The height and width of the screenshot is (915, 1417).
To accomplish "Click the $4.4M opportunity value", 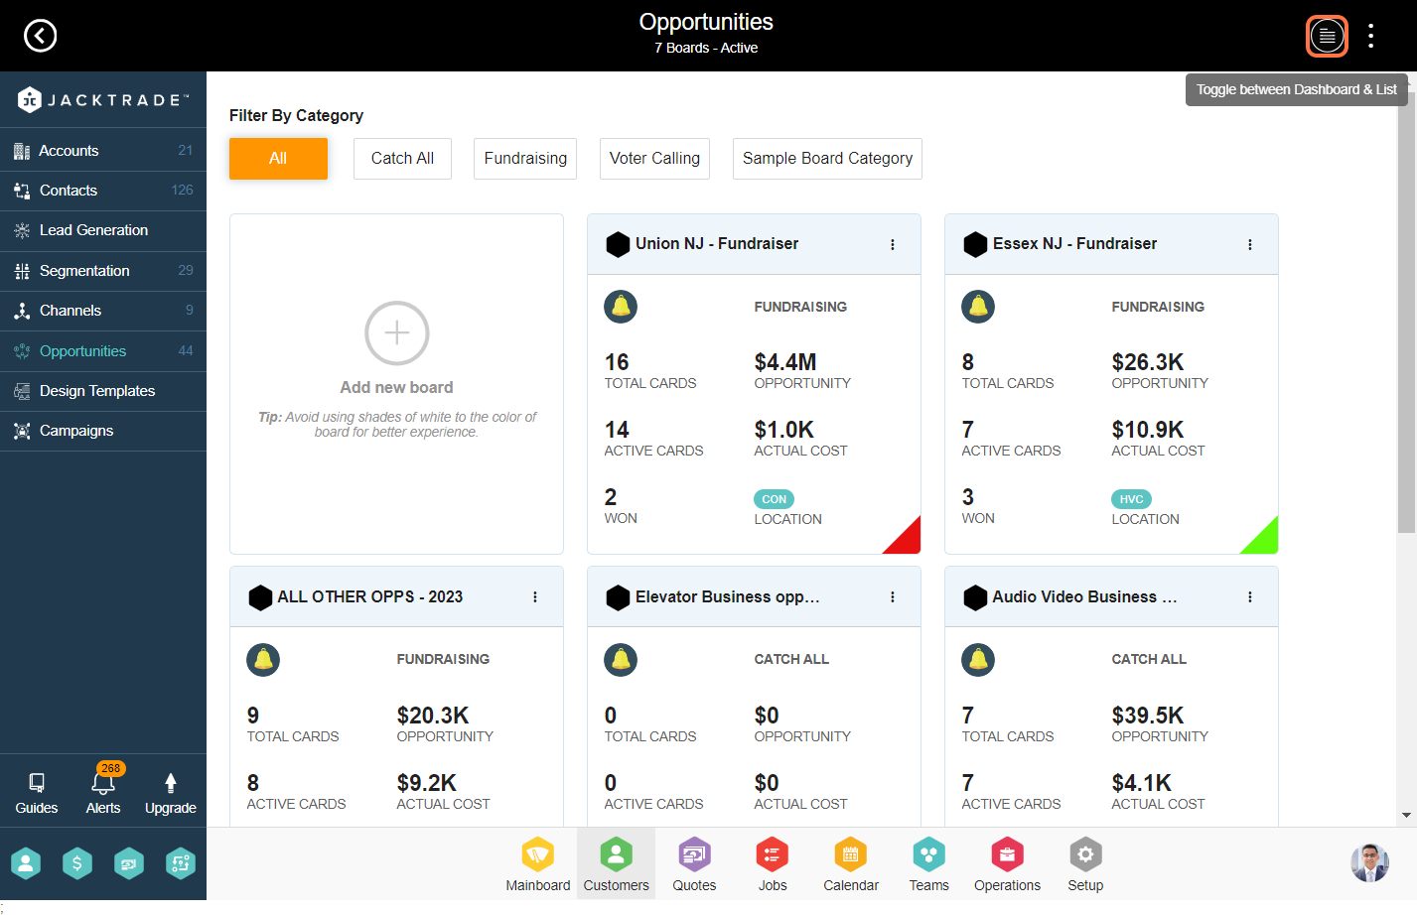I will click(x=785, y=362).
